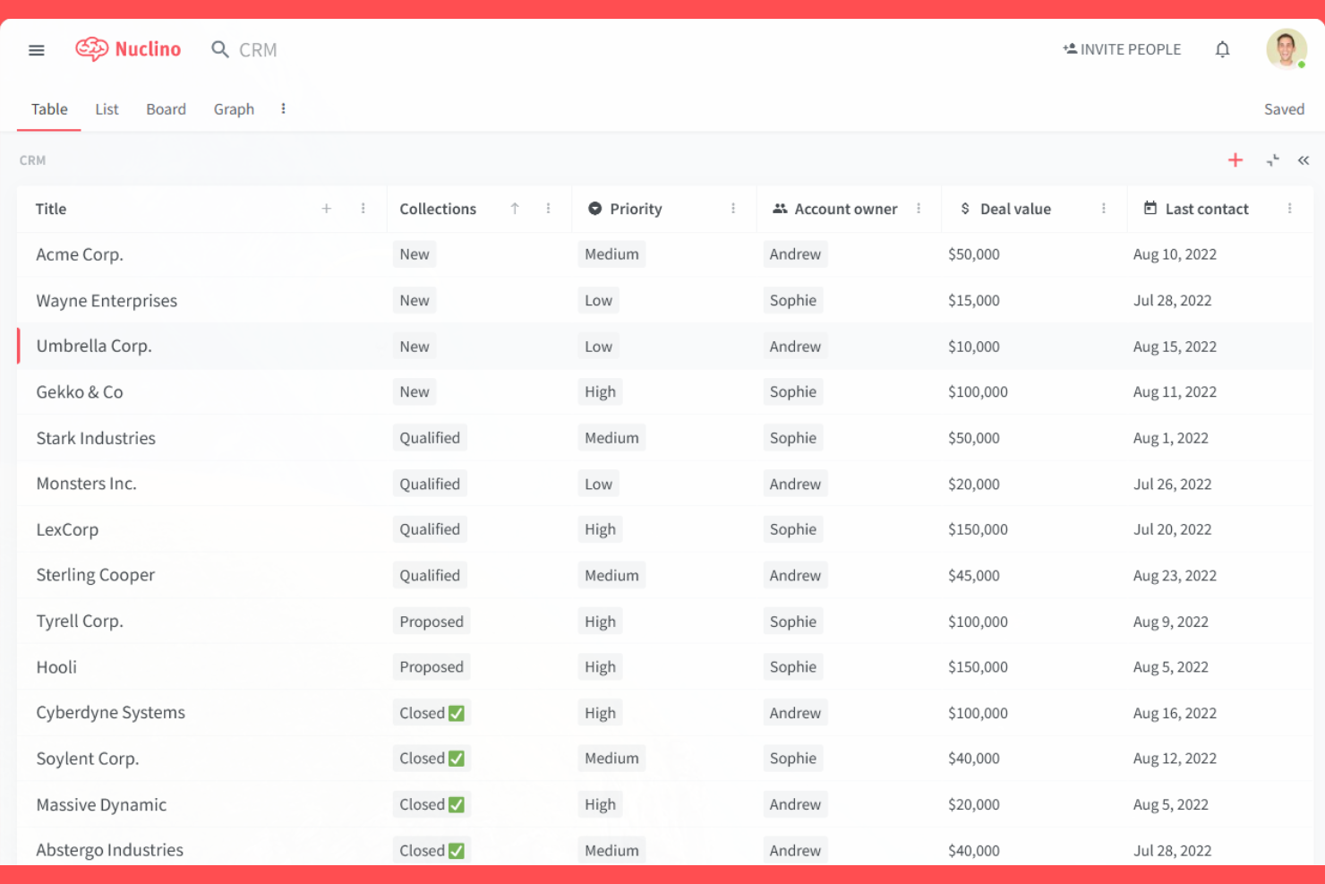Click the Priority column header icon
This screenshot has height=884, width=1325.
click(x=594, y=209)
